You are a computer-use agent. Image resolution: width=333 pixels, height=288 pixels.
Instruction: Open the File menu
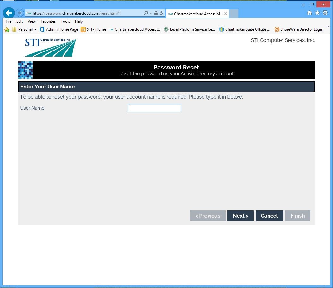[x=9, y=21]
